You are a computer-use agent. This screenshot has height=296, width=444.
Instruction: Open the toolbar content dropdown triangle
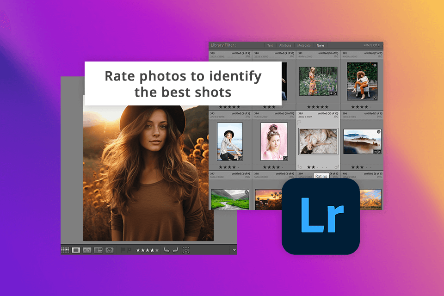[x=234, y=250]
